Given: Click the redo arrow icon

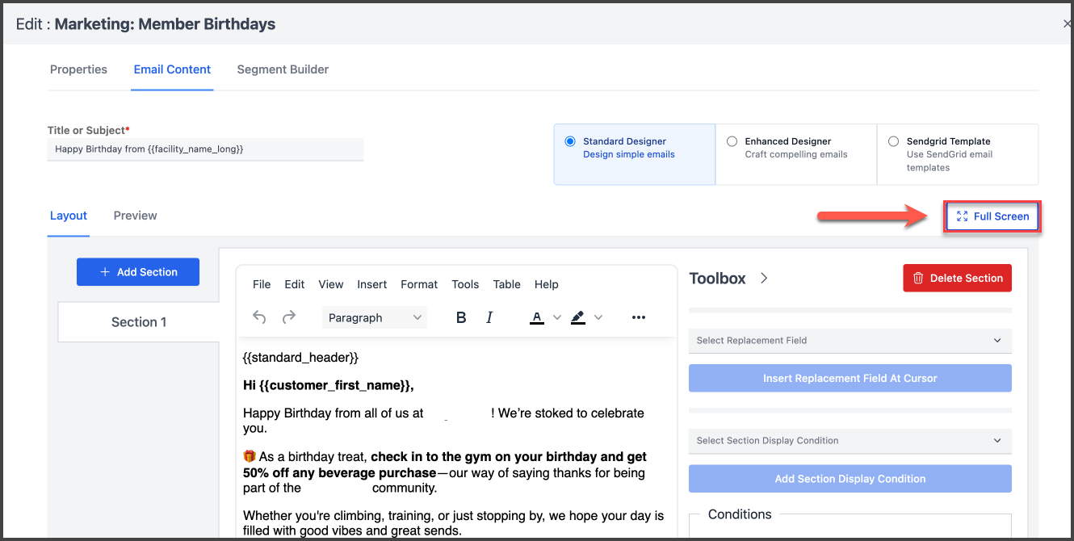Looking at the screenshot, I should (x=289, y=317).
